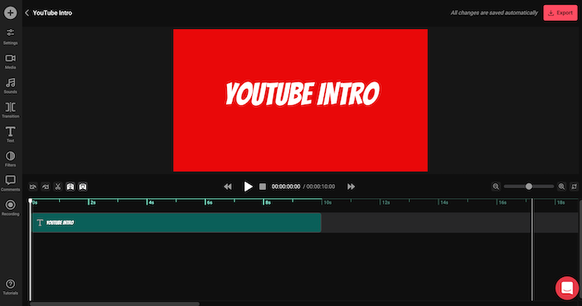Click the current time 00:00:00:00 readout
Viewport: 582px width, 306px height.
[x=286, y=187]
